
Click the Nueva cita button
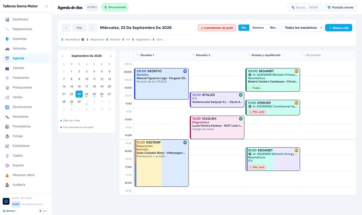339,28
